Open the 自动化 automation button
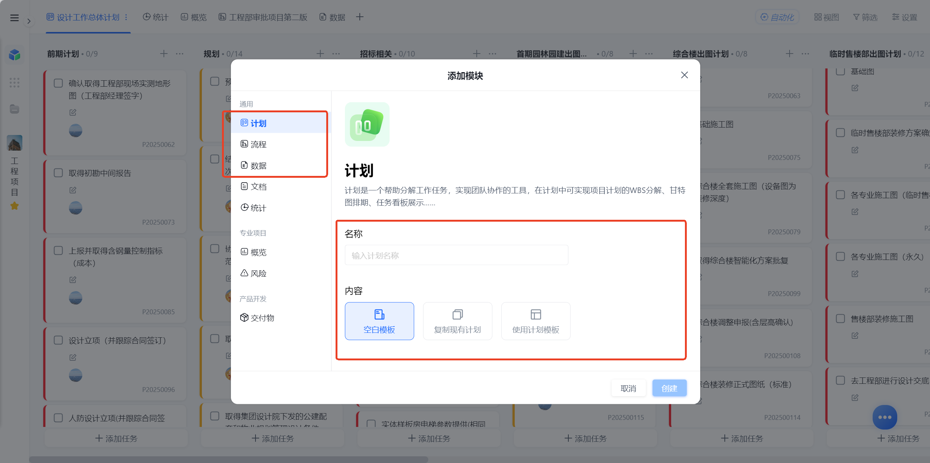 click(777, 17)
